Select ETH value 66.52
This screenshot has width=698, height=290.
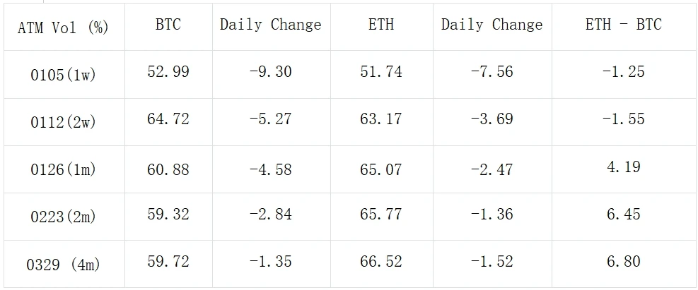381,262
